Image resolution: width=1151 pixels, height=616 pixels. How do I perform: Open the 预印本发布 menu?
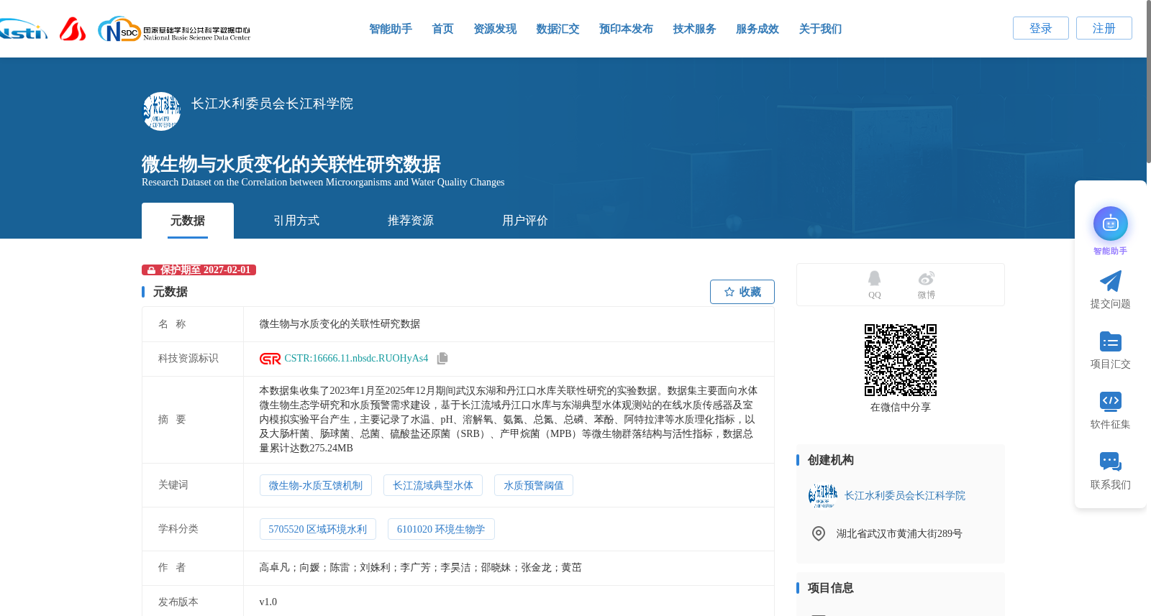click(x=626, y=29)
